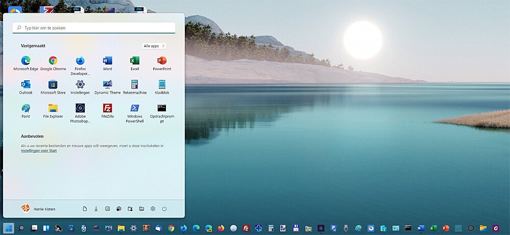510x235 pixels.
Task: Open WinRAR from the taskbar
Action: click(x=146, y=228)
